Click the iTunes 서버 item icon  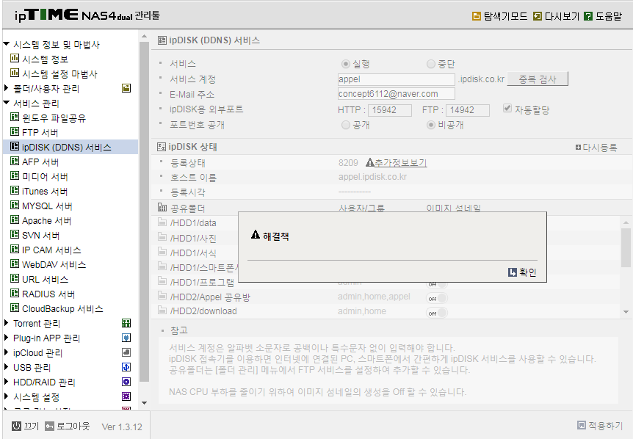(x=15, y=190)
